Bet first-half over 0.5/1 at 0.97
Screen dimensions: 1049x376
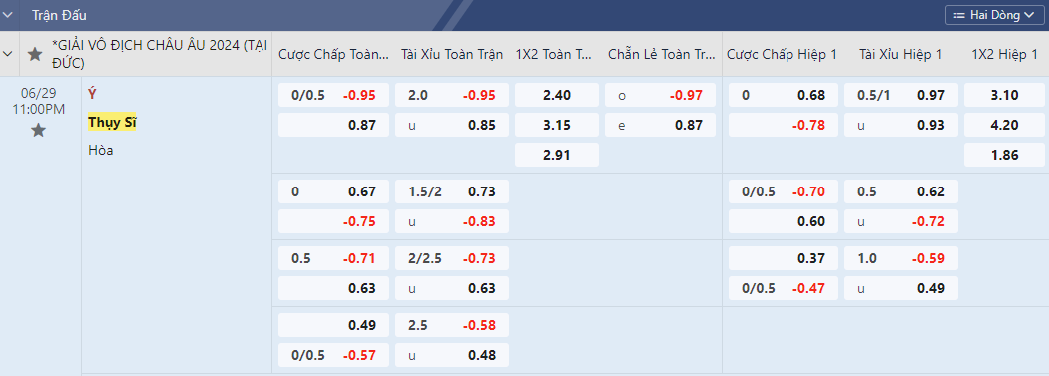pos(901,95)
